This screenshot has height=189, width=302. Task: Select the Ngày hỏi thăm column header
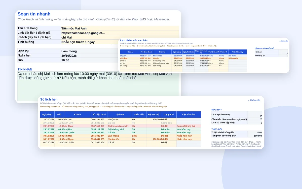click(x=188, y=52)
